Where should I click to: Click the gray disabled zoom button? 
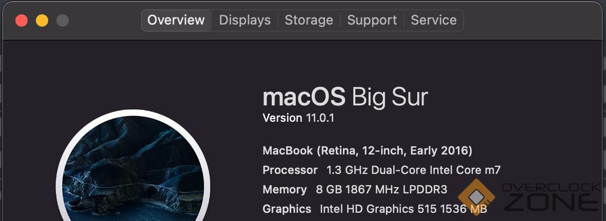(63, 20)
